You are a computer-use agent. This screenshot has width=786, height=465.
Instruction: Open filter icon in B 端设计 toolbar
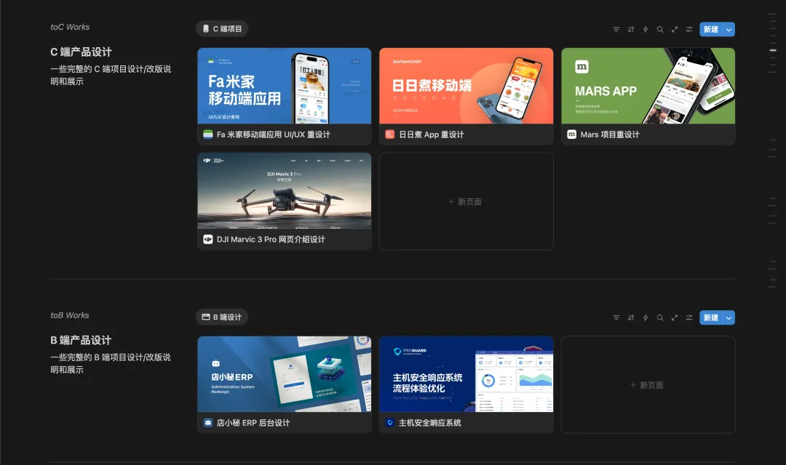[x=616, y=318]
